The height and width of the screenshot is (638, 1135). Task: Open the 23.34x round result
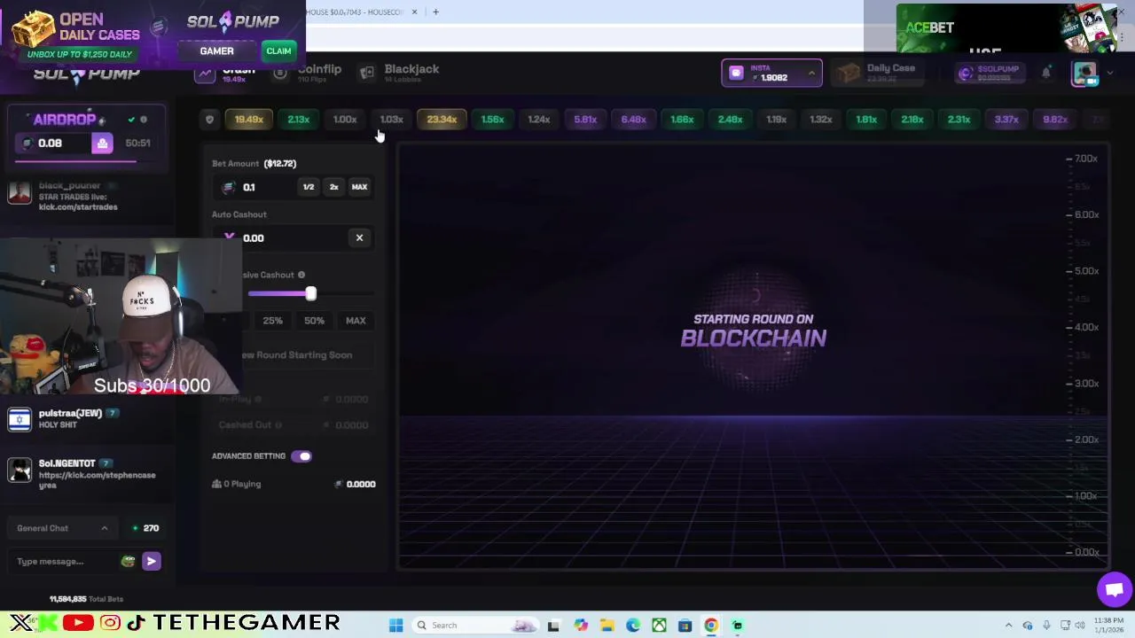442,120
